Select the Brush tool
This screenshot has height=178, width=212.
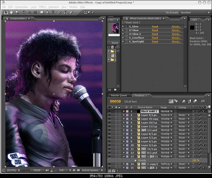[x=60, y=12]
